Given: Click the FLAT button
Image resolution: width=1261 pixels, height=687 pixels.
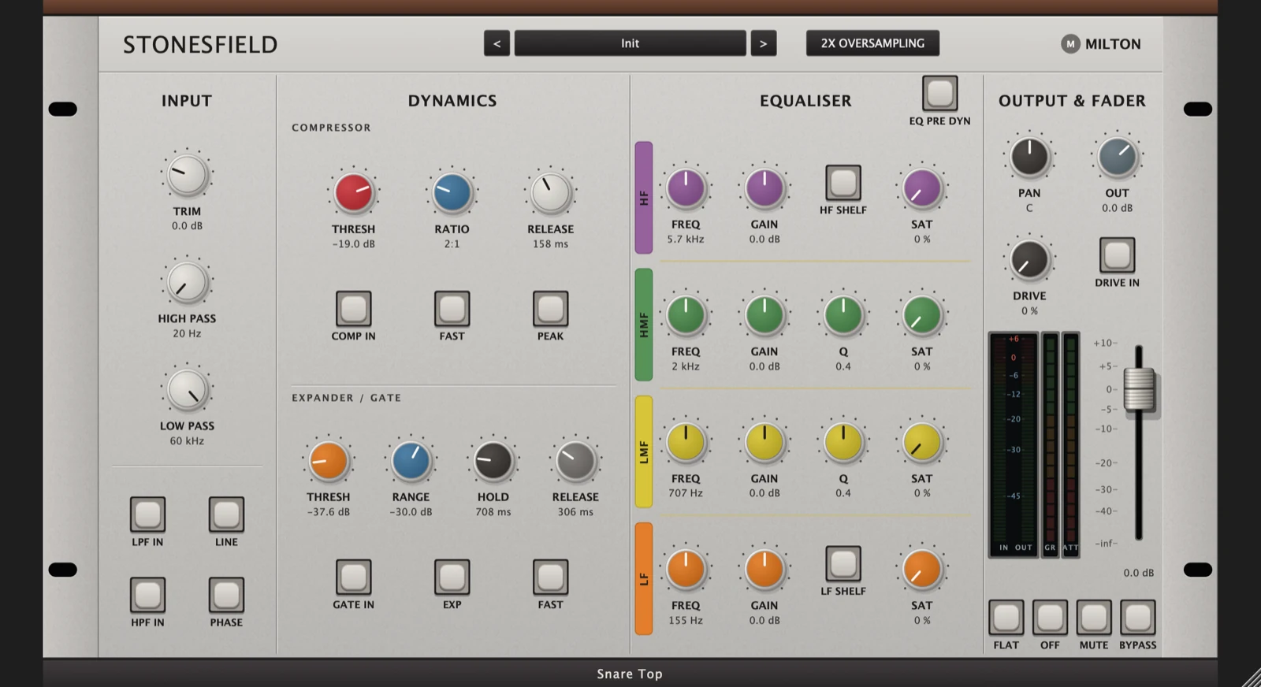Looking at the screenshot, I should (x=1006, y=618).
